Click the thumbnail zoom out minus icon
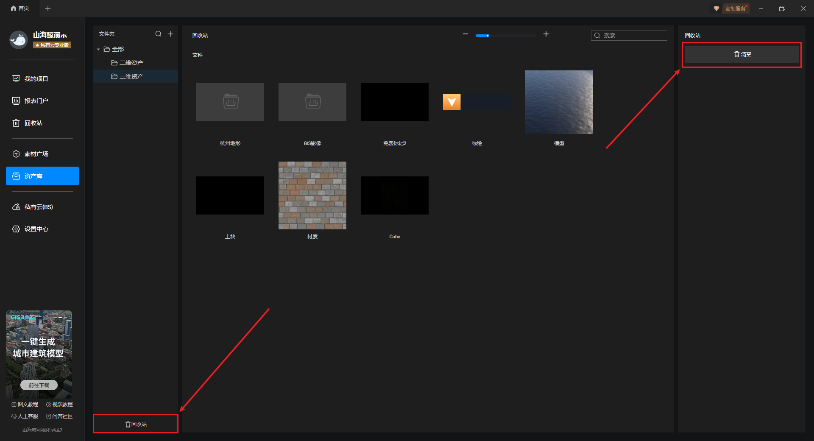 (466, 34)
